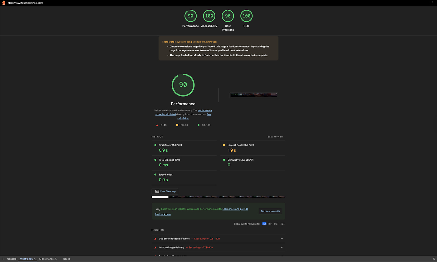Jump to the SEO score gauge

coord(246,16)
